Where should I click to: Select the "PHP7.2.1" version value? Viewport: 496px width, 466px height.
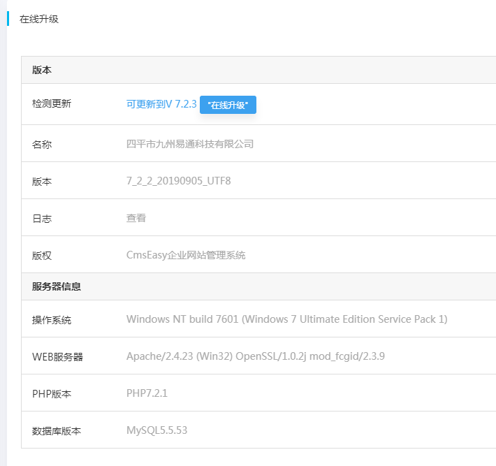pos(147,393)
